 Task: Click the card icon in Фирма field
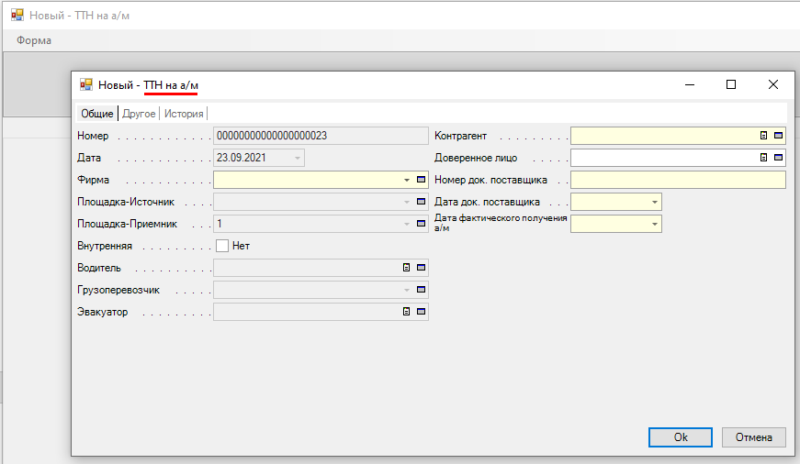[421, 180]
